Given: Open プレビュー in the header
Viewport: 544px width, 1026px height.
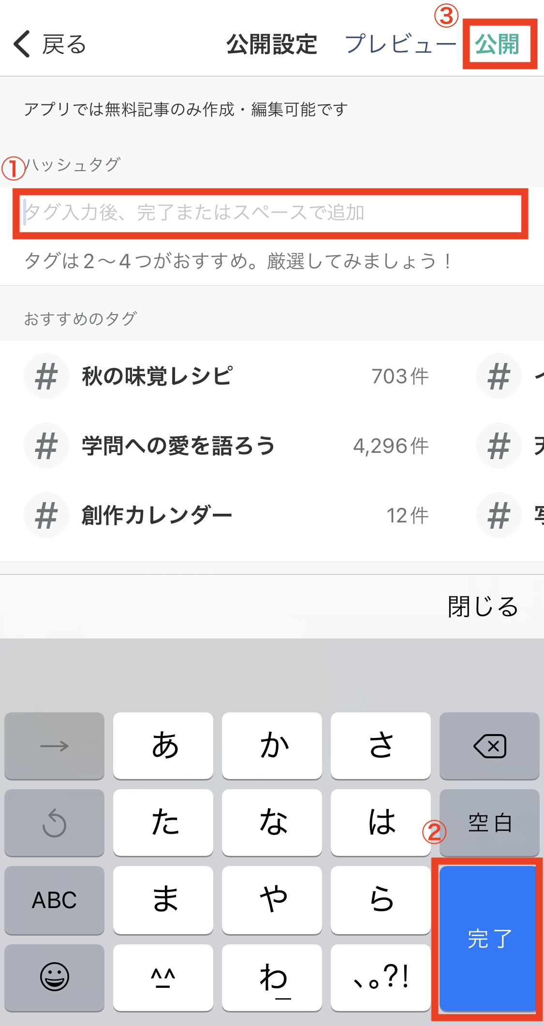Looking at the screenshot, I should coord(400,44).
